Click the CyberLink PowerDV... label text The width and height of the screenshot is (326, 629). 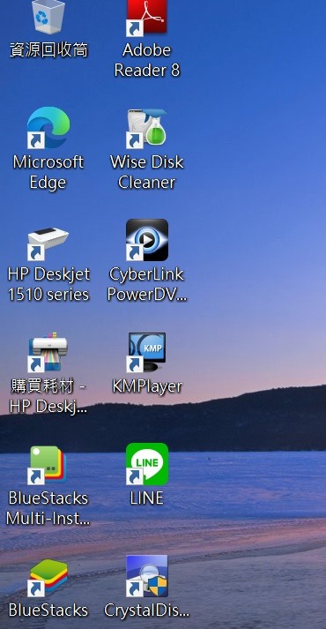pyautogui.click(x=147, y=284)
